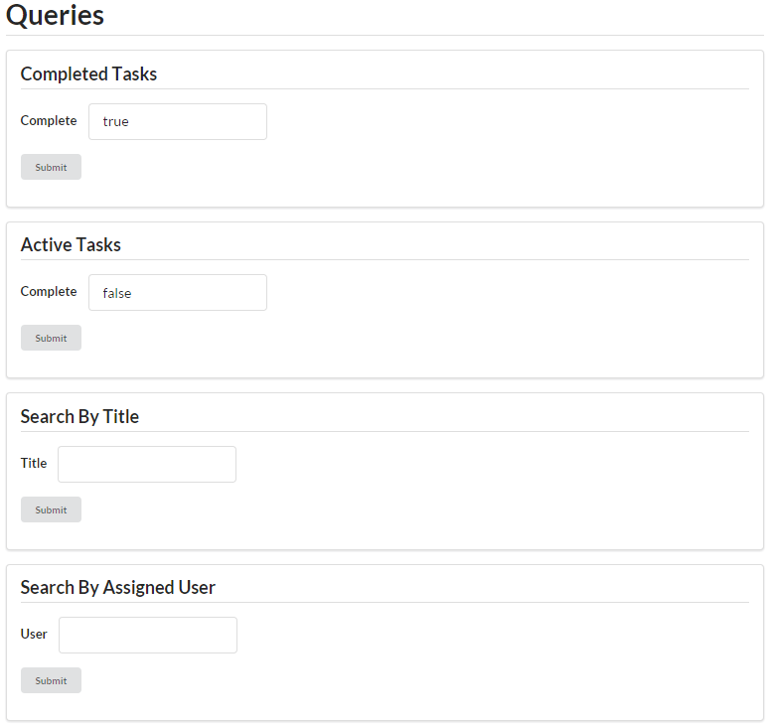Click the Complete field containing "false"
The image size is (773, 724).
[x=177, y=293]
